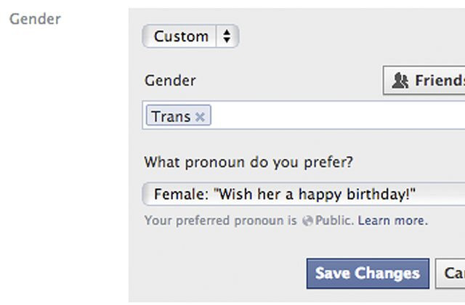Click the word Public in the privacy note
The width and height of the screenshot is (465, 305).
click(x=333, y=221)
